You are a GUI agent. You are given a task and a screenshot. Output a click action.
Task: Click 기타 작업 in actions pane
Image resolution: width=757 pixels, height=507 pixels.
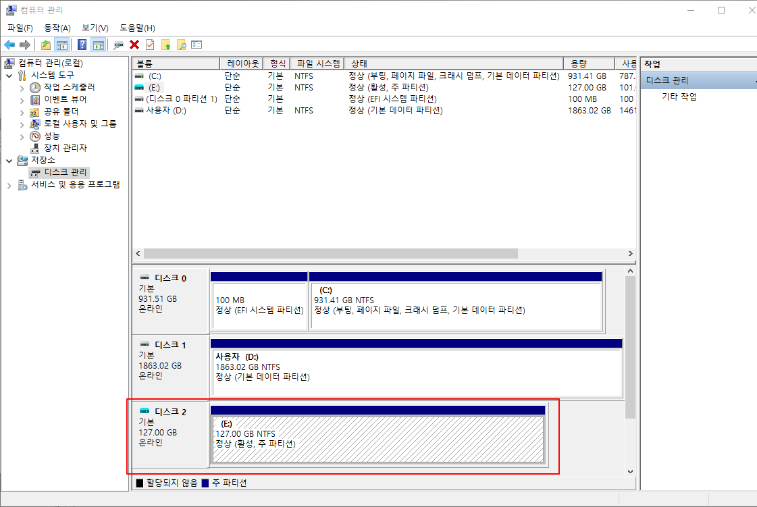(x=679, y=97)
